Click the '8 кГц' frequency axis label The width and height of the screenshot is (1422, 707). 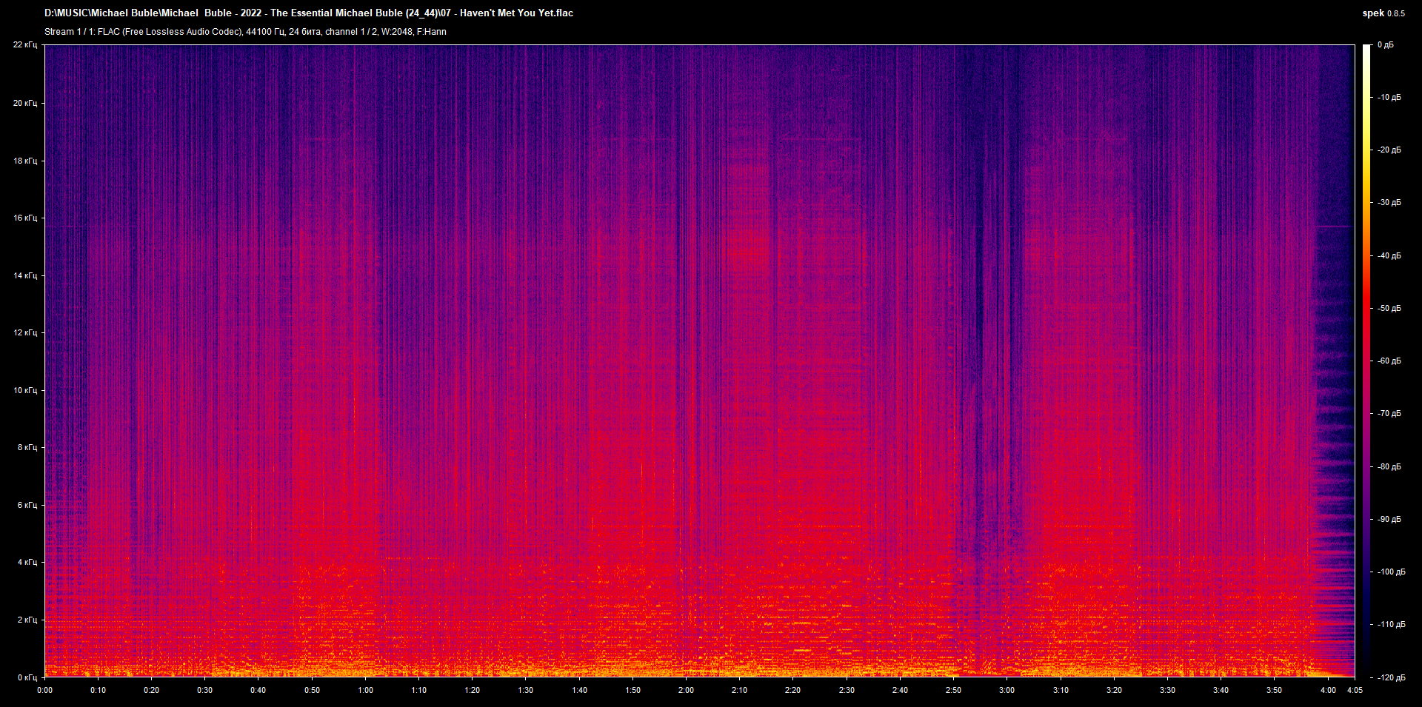pyautogui.click(x=27, y=447)
